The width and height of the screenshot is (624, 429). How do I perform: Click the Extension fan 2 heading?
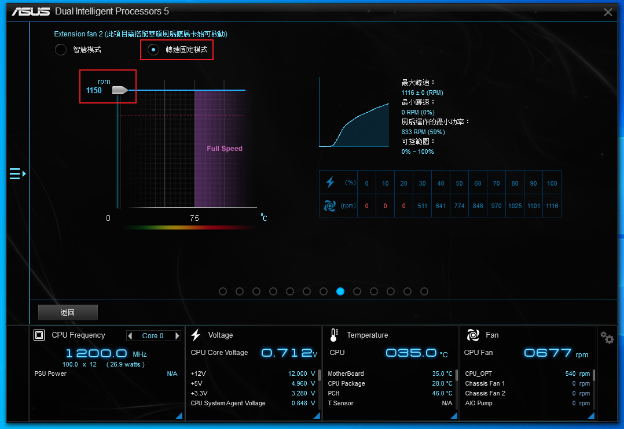[141, 34]
